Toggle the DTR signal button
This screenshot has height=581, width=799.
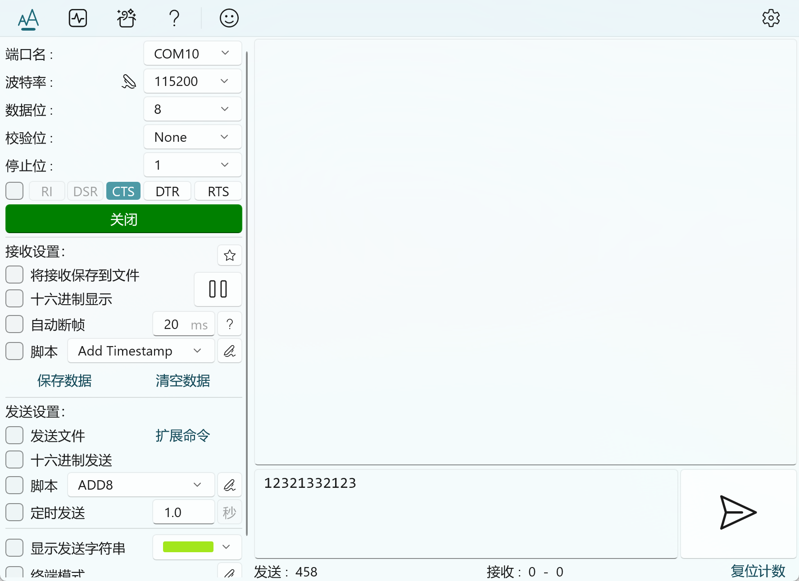pos(168,191)
